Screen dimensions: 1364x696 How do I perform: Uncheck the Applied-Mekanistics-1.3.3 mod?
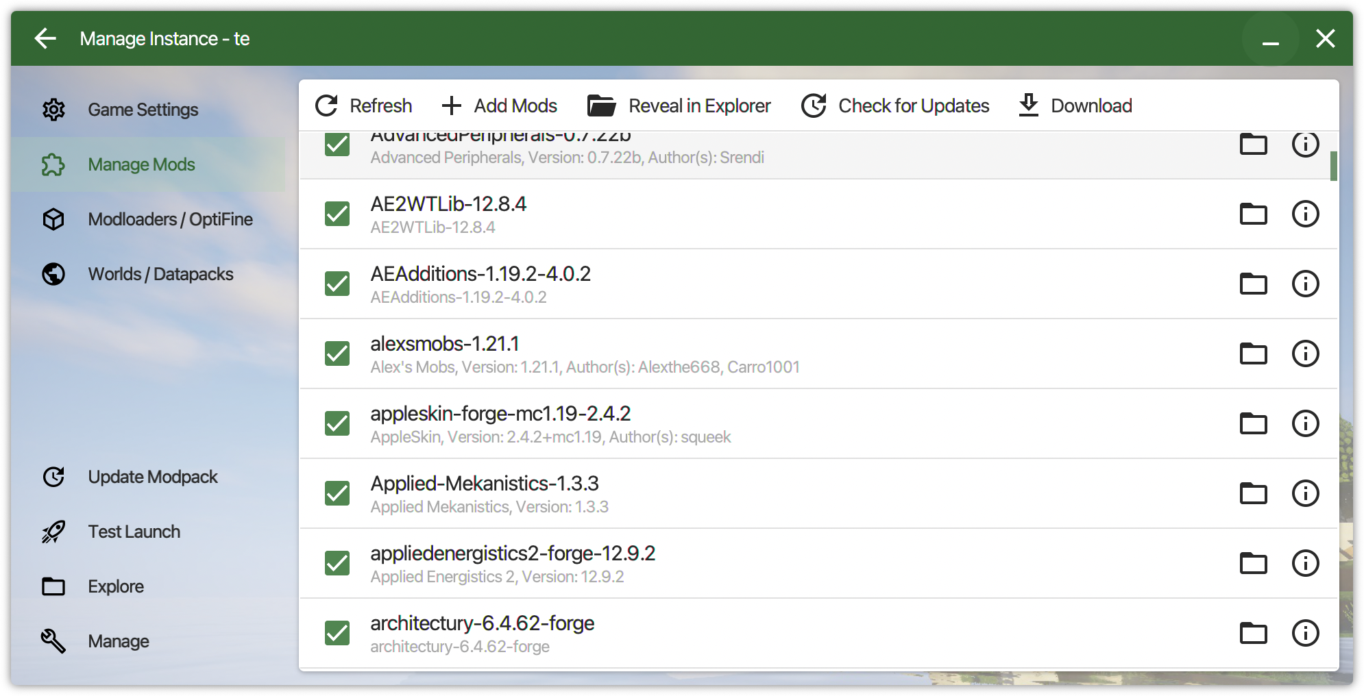[x=337, y=493]
